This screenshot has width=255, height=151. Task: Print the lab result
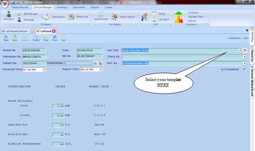tap(55, 38)
